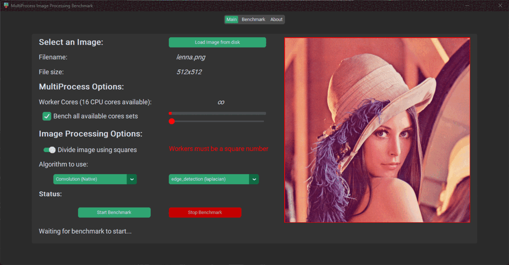Click the red square number warning message

click(218, 149)
